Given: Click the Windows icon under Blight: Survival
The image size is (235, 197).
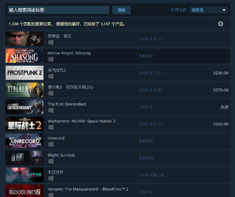Looking at the screenshot, I should 51,161.
